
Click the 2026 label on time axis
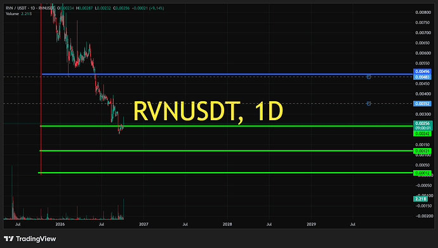pyautogui.click(x=60, y=224)
